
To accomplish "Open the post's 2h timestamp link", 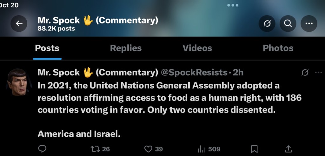I will pyautogui.click(x=238, y=73).
